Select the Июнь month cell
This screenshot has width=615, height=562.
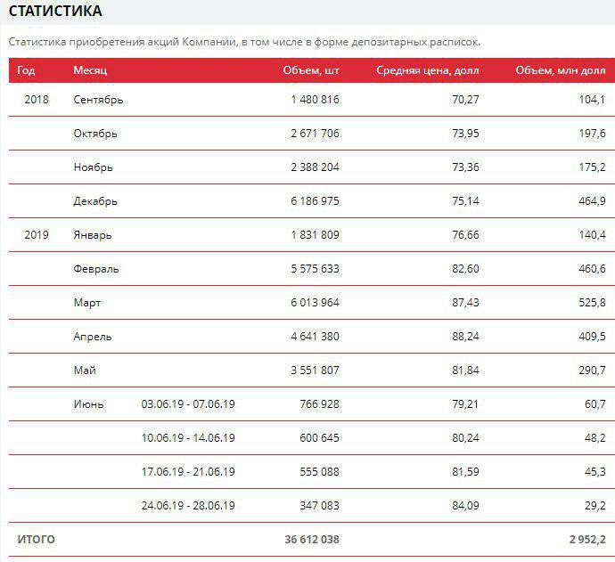click(88, 404)
